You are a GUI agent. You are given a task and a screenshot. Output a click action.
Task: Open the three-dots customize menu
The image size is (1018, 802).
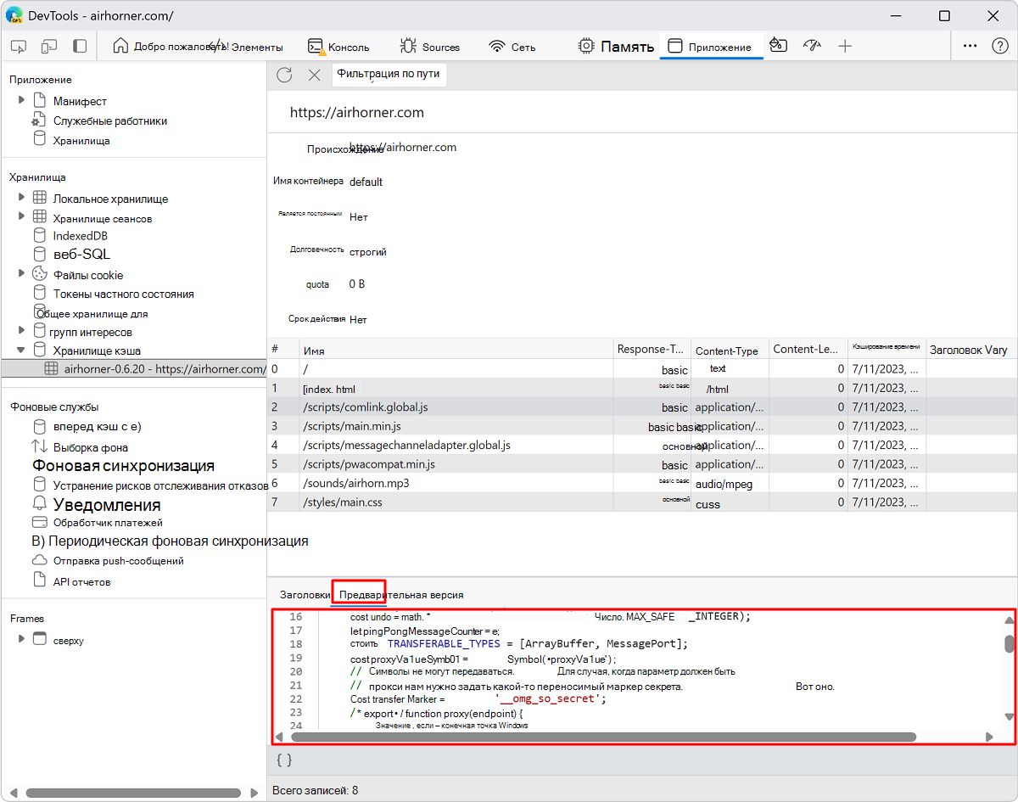[970, 47]
